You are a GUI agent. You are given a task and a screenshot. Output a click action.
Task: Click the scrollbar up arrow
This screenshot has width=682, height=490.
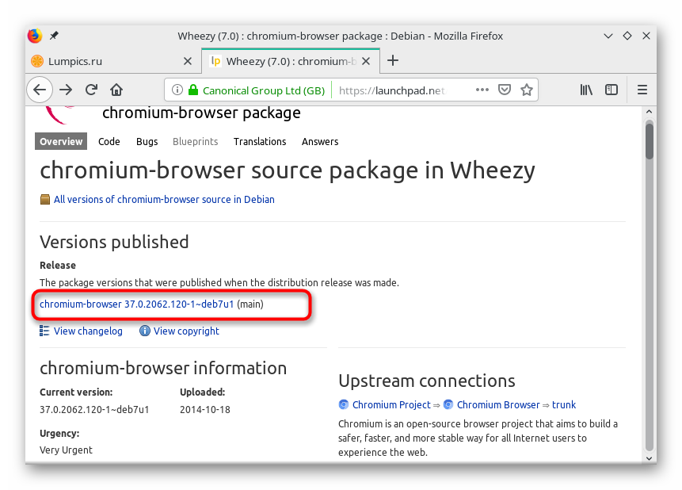[x=649, y=112]
